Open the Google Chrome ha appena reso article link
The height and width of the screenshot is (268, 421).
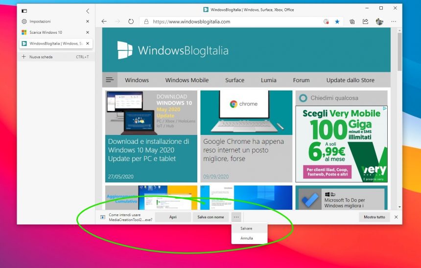[x=243, y=150]
